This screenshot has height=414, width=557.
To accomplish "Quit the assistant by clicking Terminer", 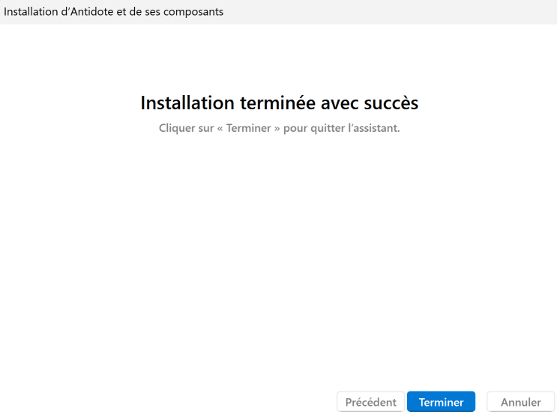I will pyautogui.click(x=441, y=402).
